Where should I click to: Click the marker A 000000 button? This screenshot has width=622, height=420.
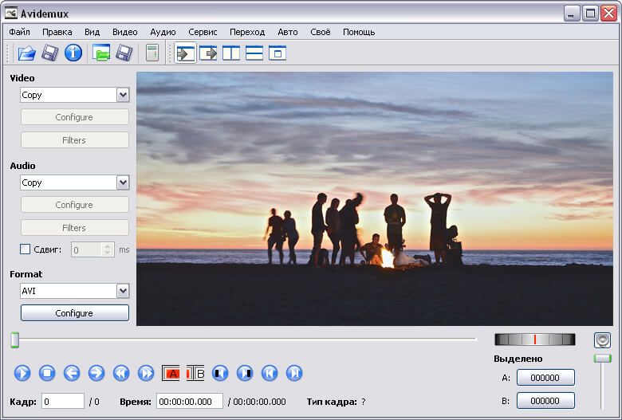click(x=545, y=378)
